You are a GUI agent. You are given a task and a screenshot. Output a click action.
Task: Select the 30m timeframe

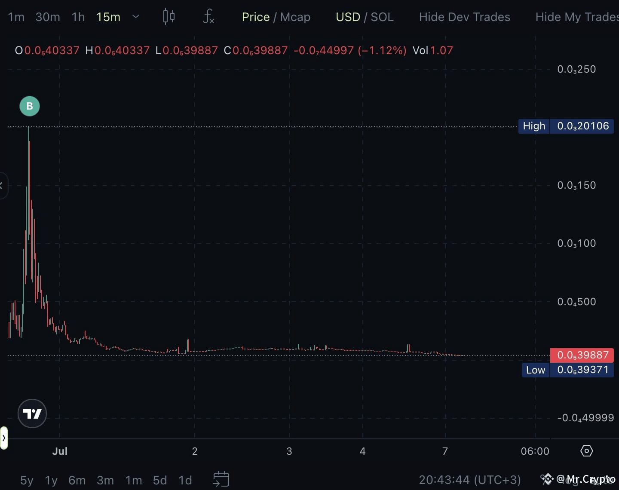[48, 17]
